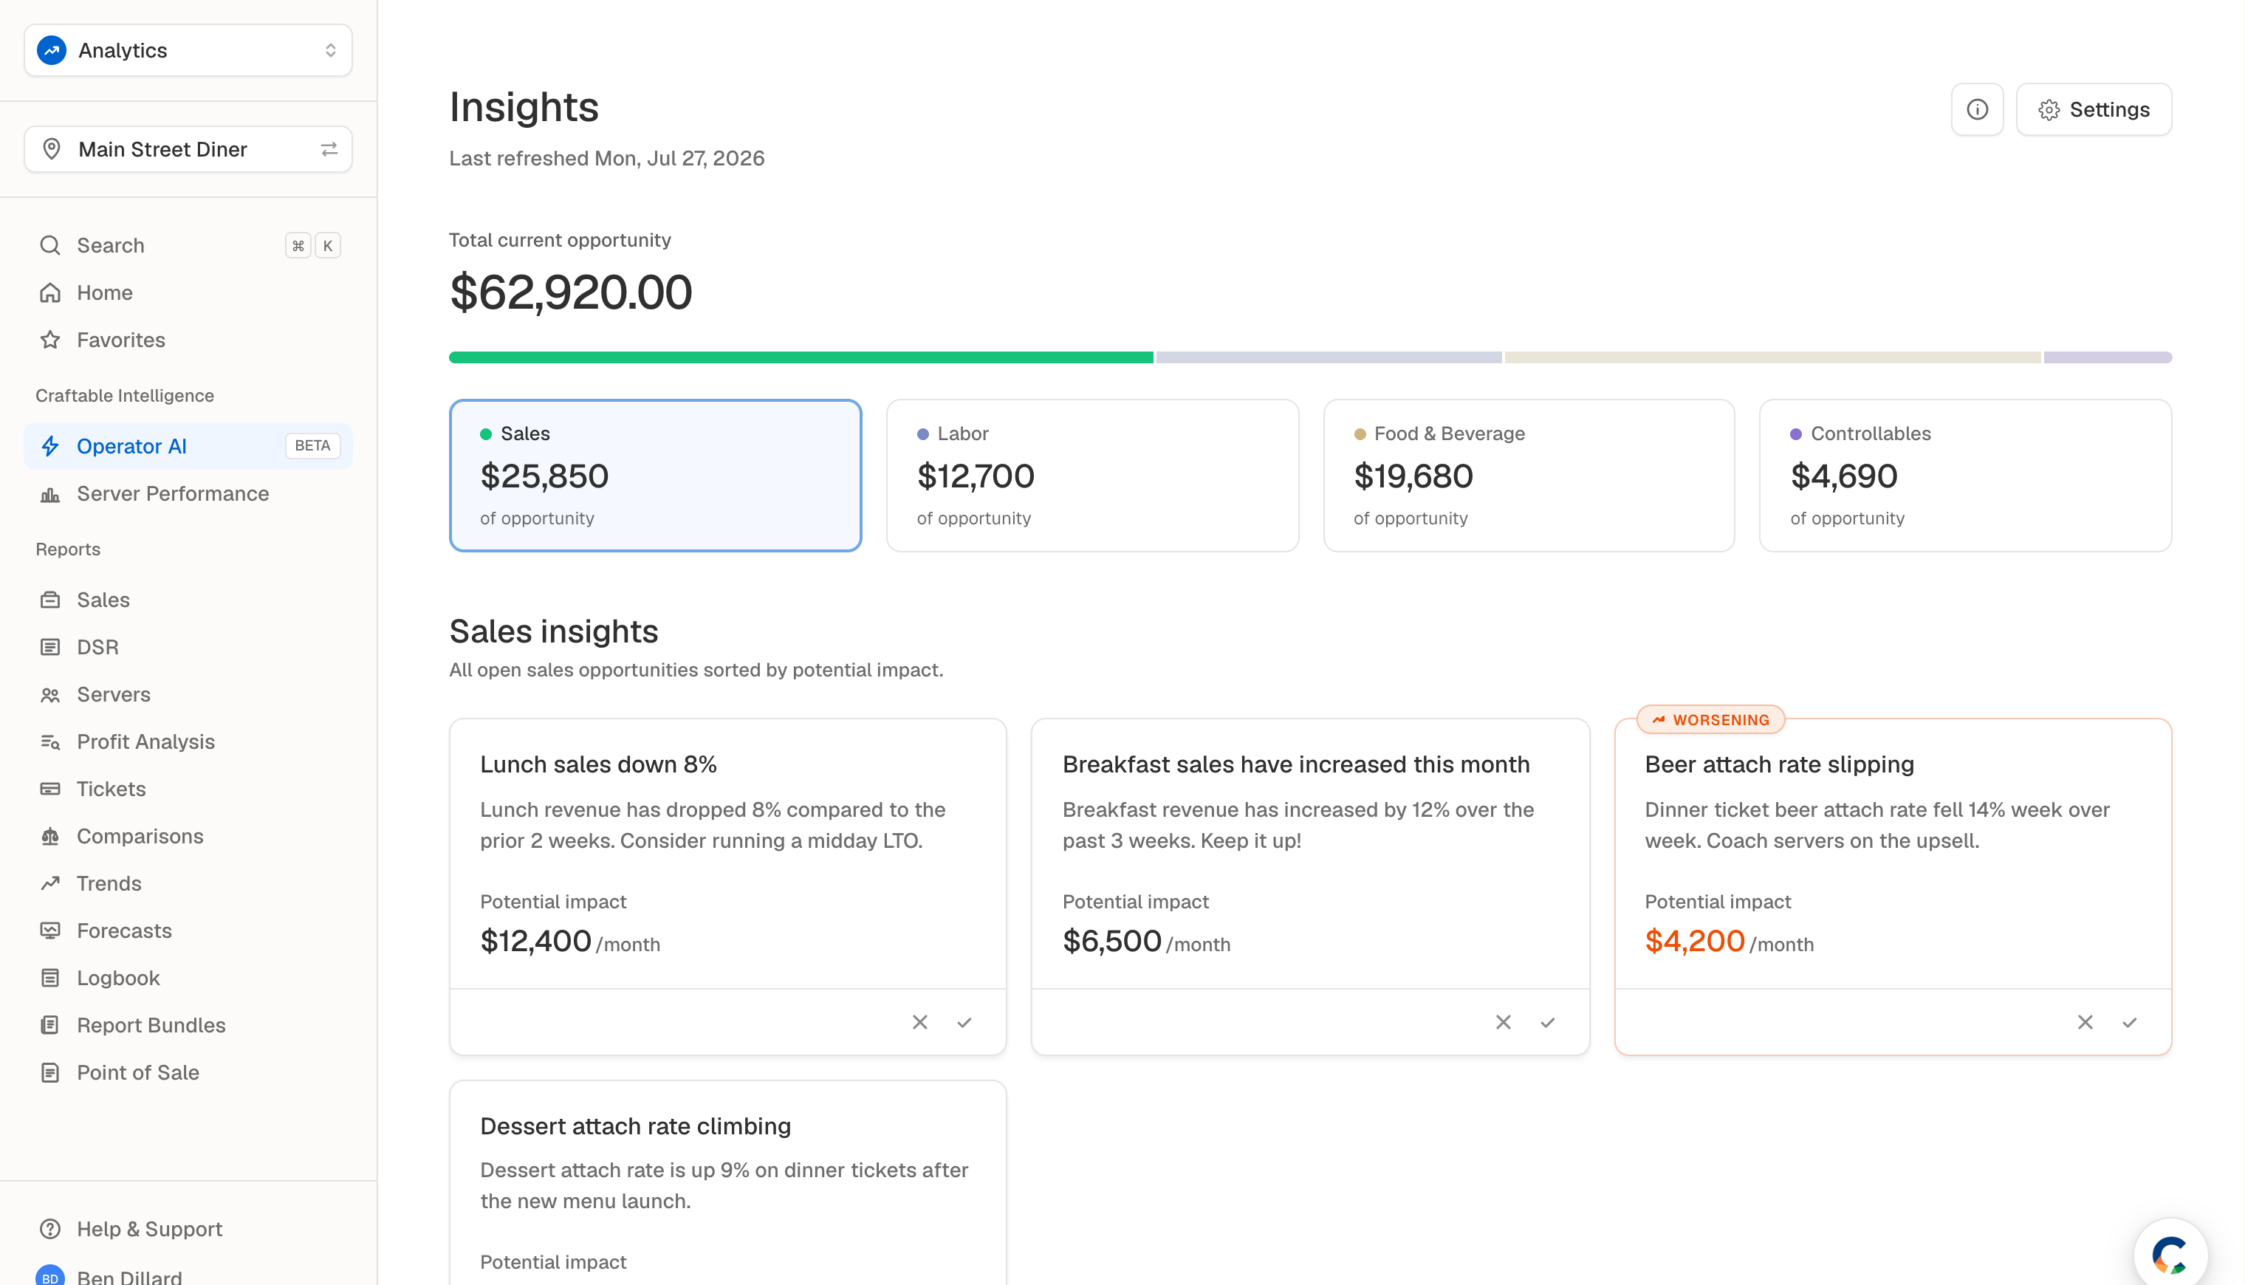2245x1285 pixels.
Task: Click the question mark Help icon
Action: point(50,1230)
